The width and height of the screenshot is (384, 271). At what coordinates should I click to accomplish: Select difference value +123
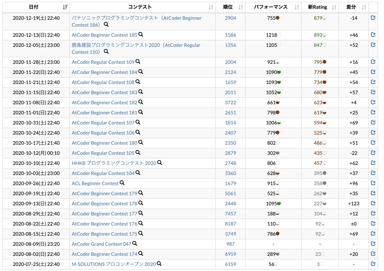tap(354, 204)
